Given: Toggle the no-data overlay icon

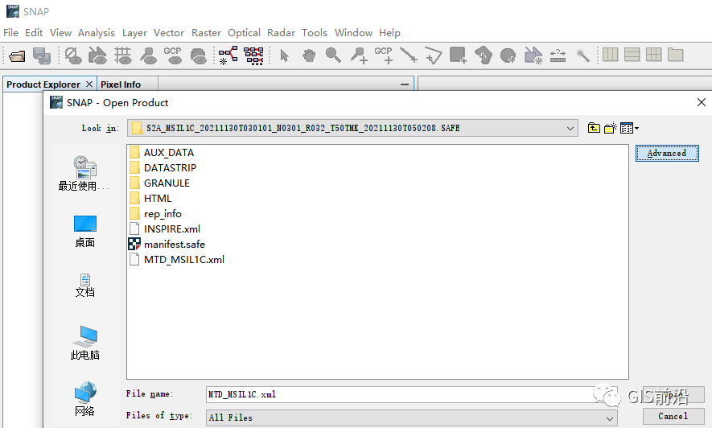Looking at the screenshot, I should coord(72,56).
